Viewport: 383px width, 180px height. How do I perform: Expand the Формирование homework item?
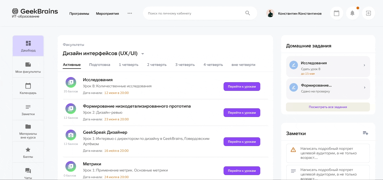point(364,88)
